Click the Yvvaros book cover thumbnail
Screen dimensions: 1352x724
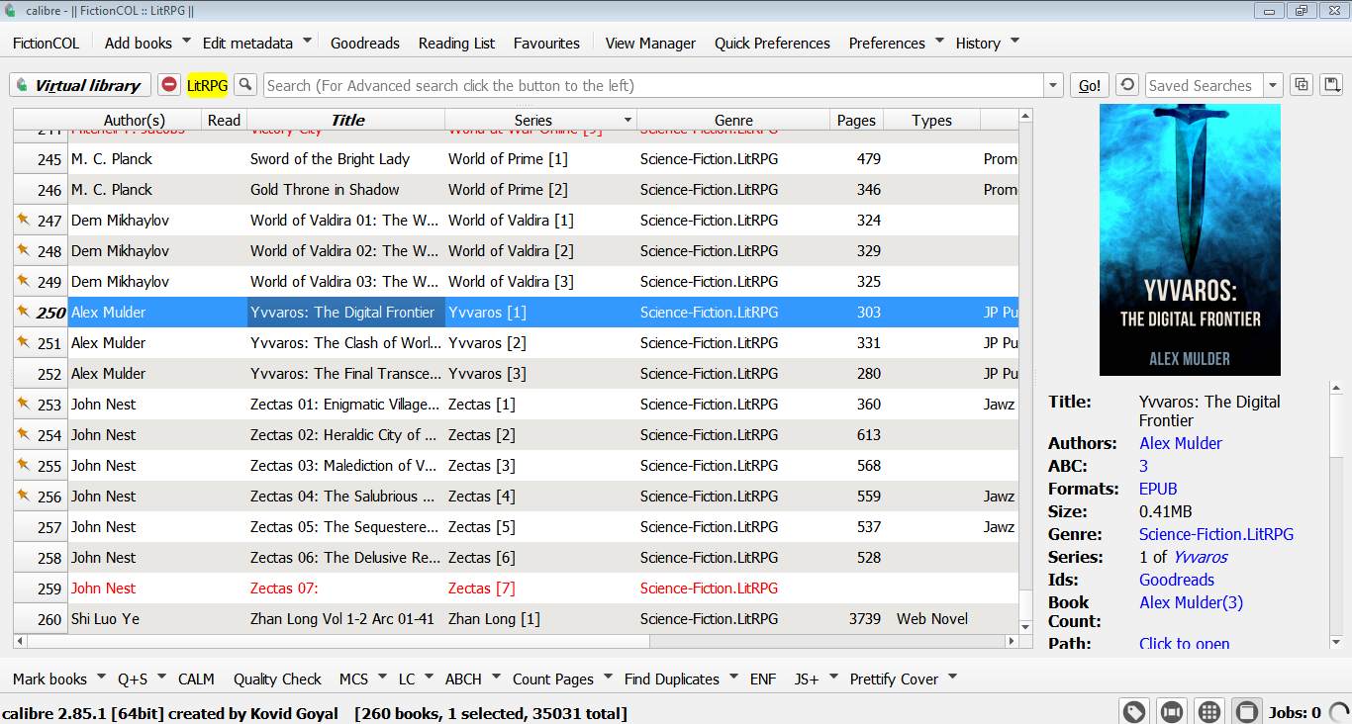point(1190,239)
